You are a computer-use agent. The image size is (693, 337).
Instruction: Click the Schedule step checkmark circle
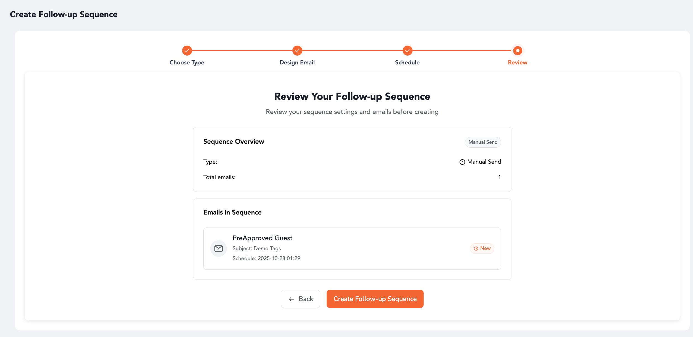(x=407, y=51)
